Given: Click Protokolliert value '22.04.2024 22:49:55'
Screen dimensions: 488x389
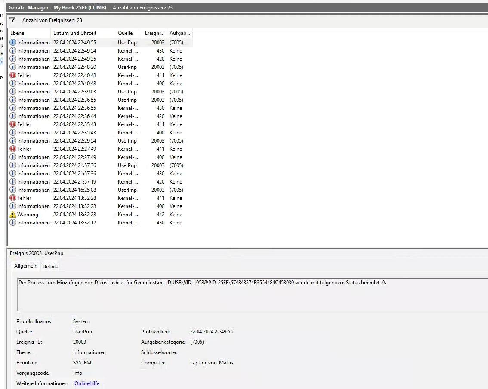Looking at the screenshot, I should click(x=211, y=332).
